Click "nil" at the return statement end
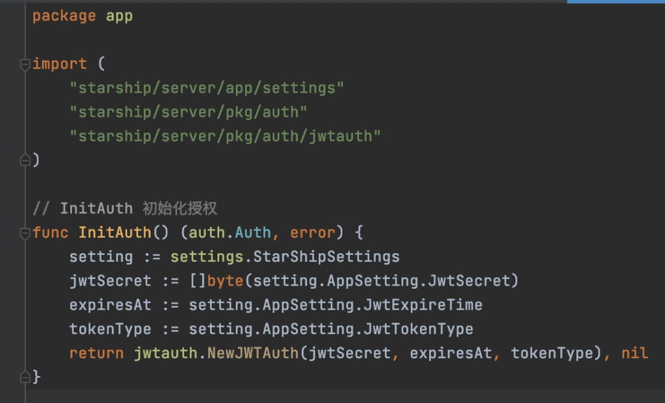Screen dimensions: 665x403 click(x=635, y=353)
